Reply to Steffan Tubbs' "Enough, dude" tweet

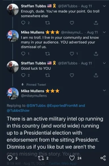pos(23,23)
